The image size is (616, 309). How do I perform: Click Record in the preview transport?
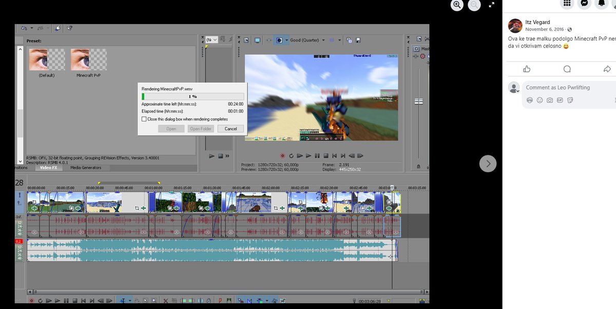point(282,155)
